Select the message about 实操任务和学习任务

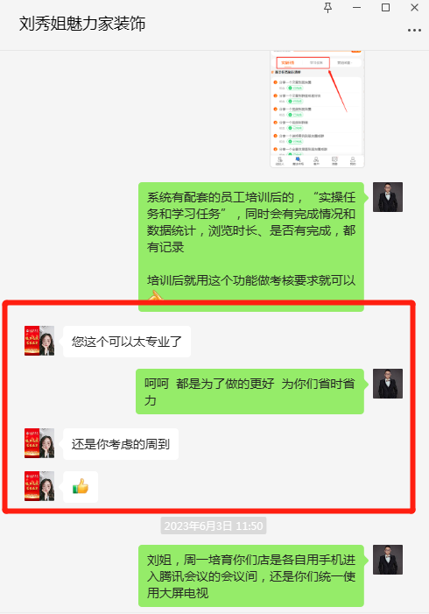(251, 247)
